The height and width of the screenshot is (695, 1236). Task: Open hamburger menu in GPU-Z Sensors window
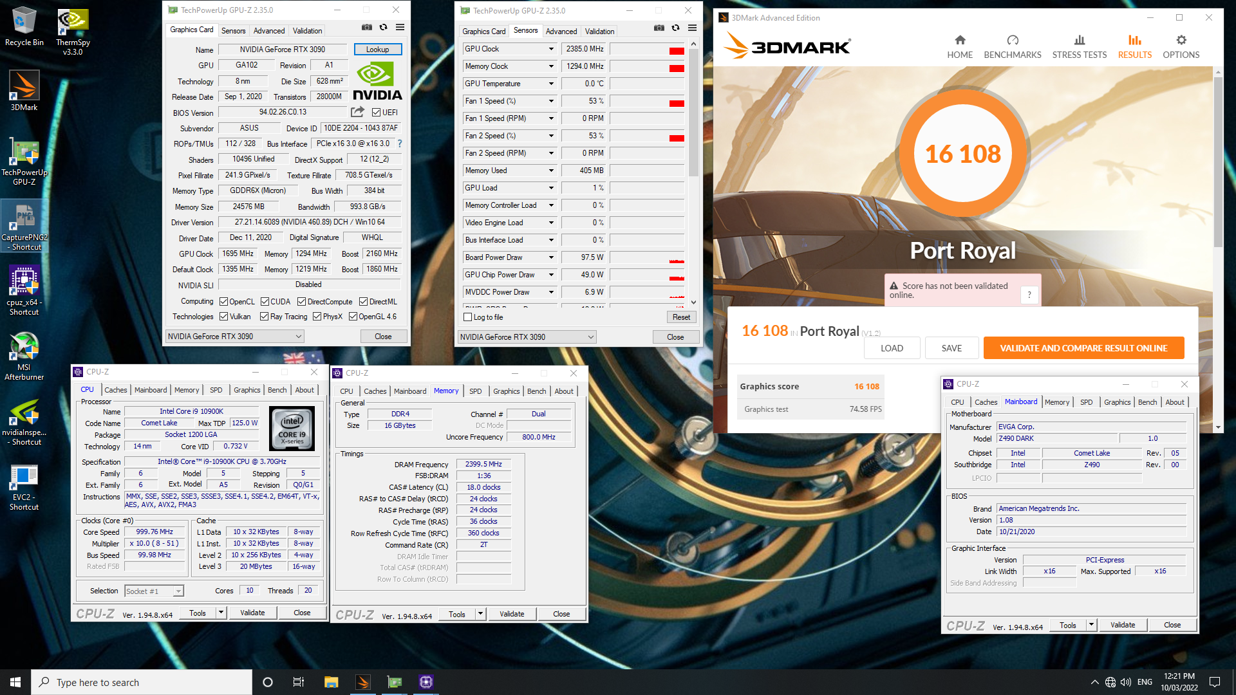[692, 28]
